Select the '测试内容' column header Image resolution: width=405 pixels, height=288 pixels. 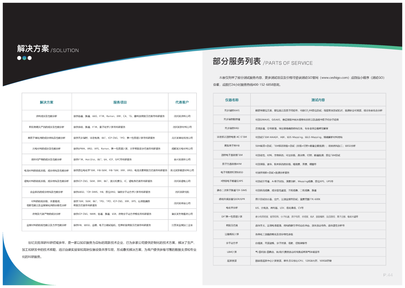click(318, 100)
